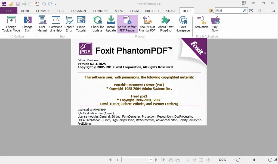Click Check for Update
Screen dimensions: 278x164
pyautogui.click(x=97, y=24)
